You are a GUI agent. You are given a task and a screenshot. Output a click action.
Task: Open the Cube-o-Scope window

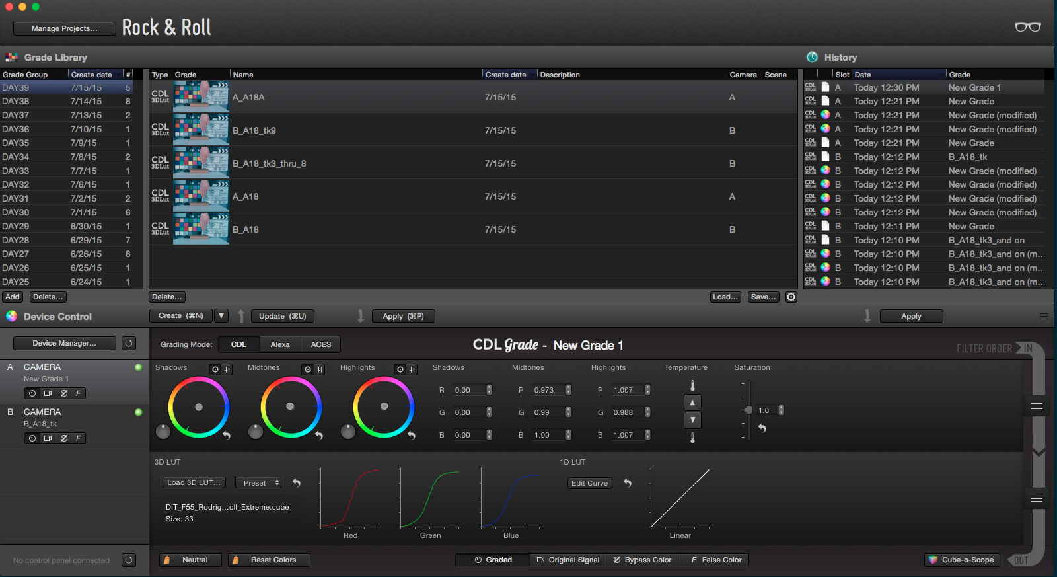(x=962, y=560)
